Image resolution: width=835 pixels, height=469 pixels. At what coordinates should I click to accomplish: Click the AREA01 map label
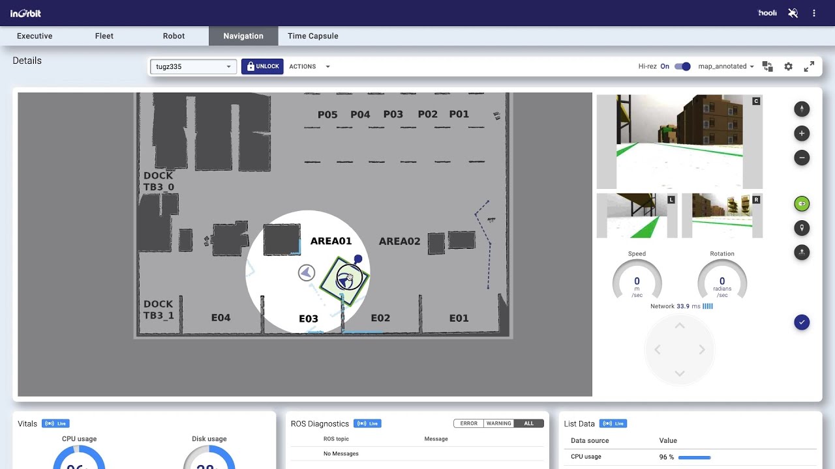click(331, 241)
